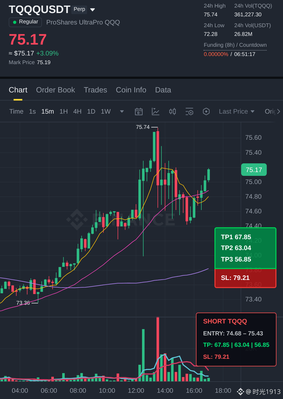Screen dimensions: 283x399
Task: Click the Binance logo near the username
Action: 240,392
